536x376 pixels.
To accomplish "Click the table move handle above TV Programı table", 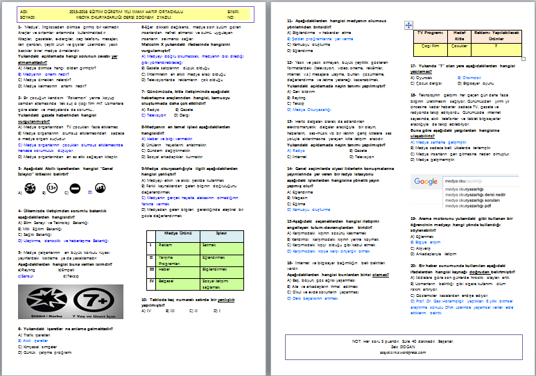I will click(408, 25).
